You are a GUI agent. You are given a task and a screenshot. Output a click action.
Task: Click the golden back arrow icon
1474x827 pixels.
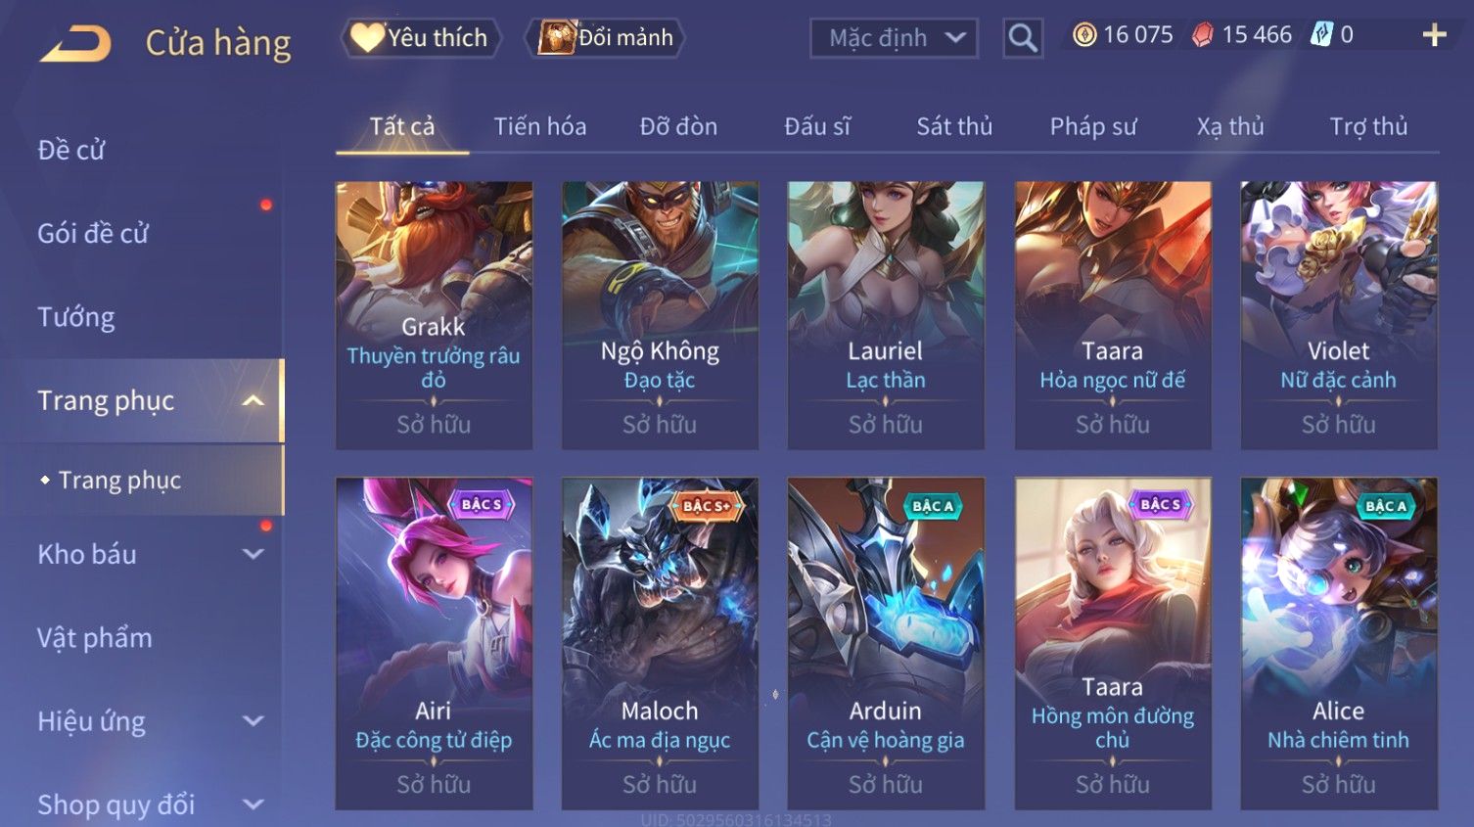point(75,44)
